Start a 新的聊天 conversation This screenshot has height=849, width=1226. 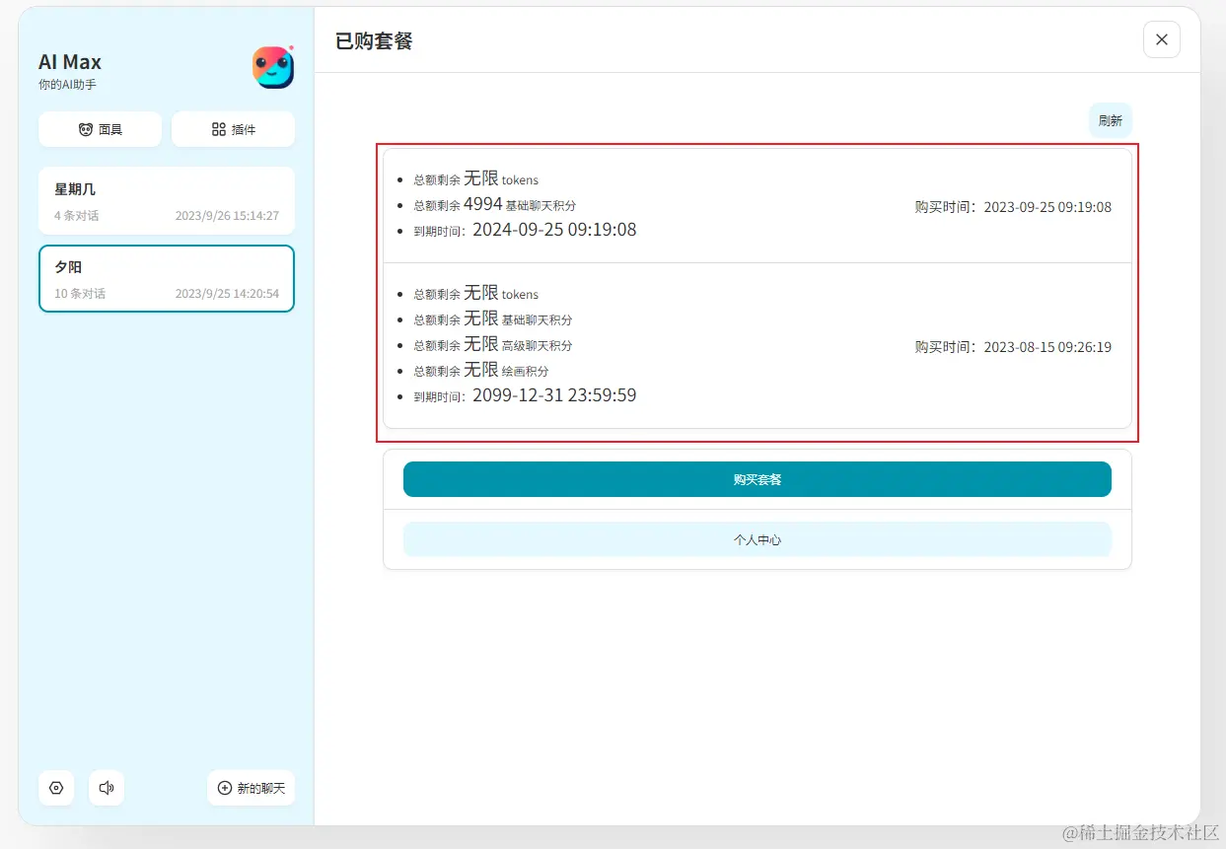251,788
